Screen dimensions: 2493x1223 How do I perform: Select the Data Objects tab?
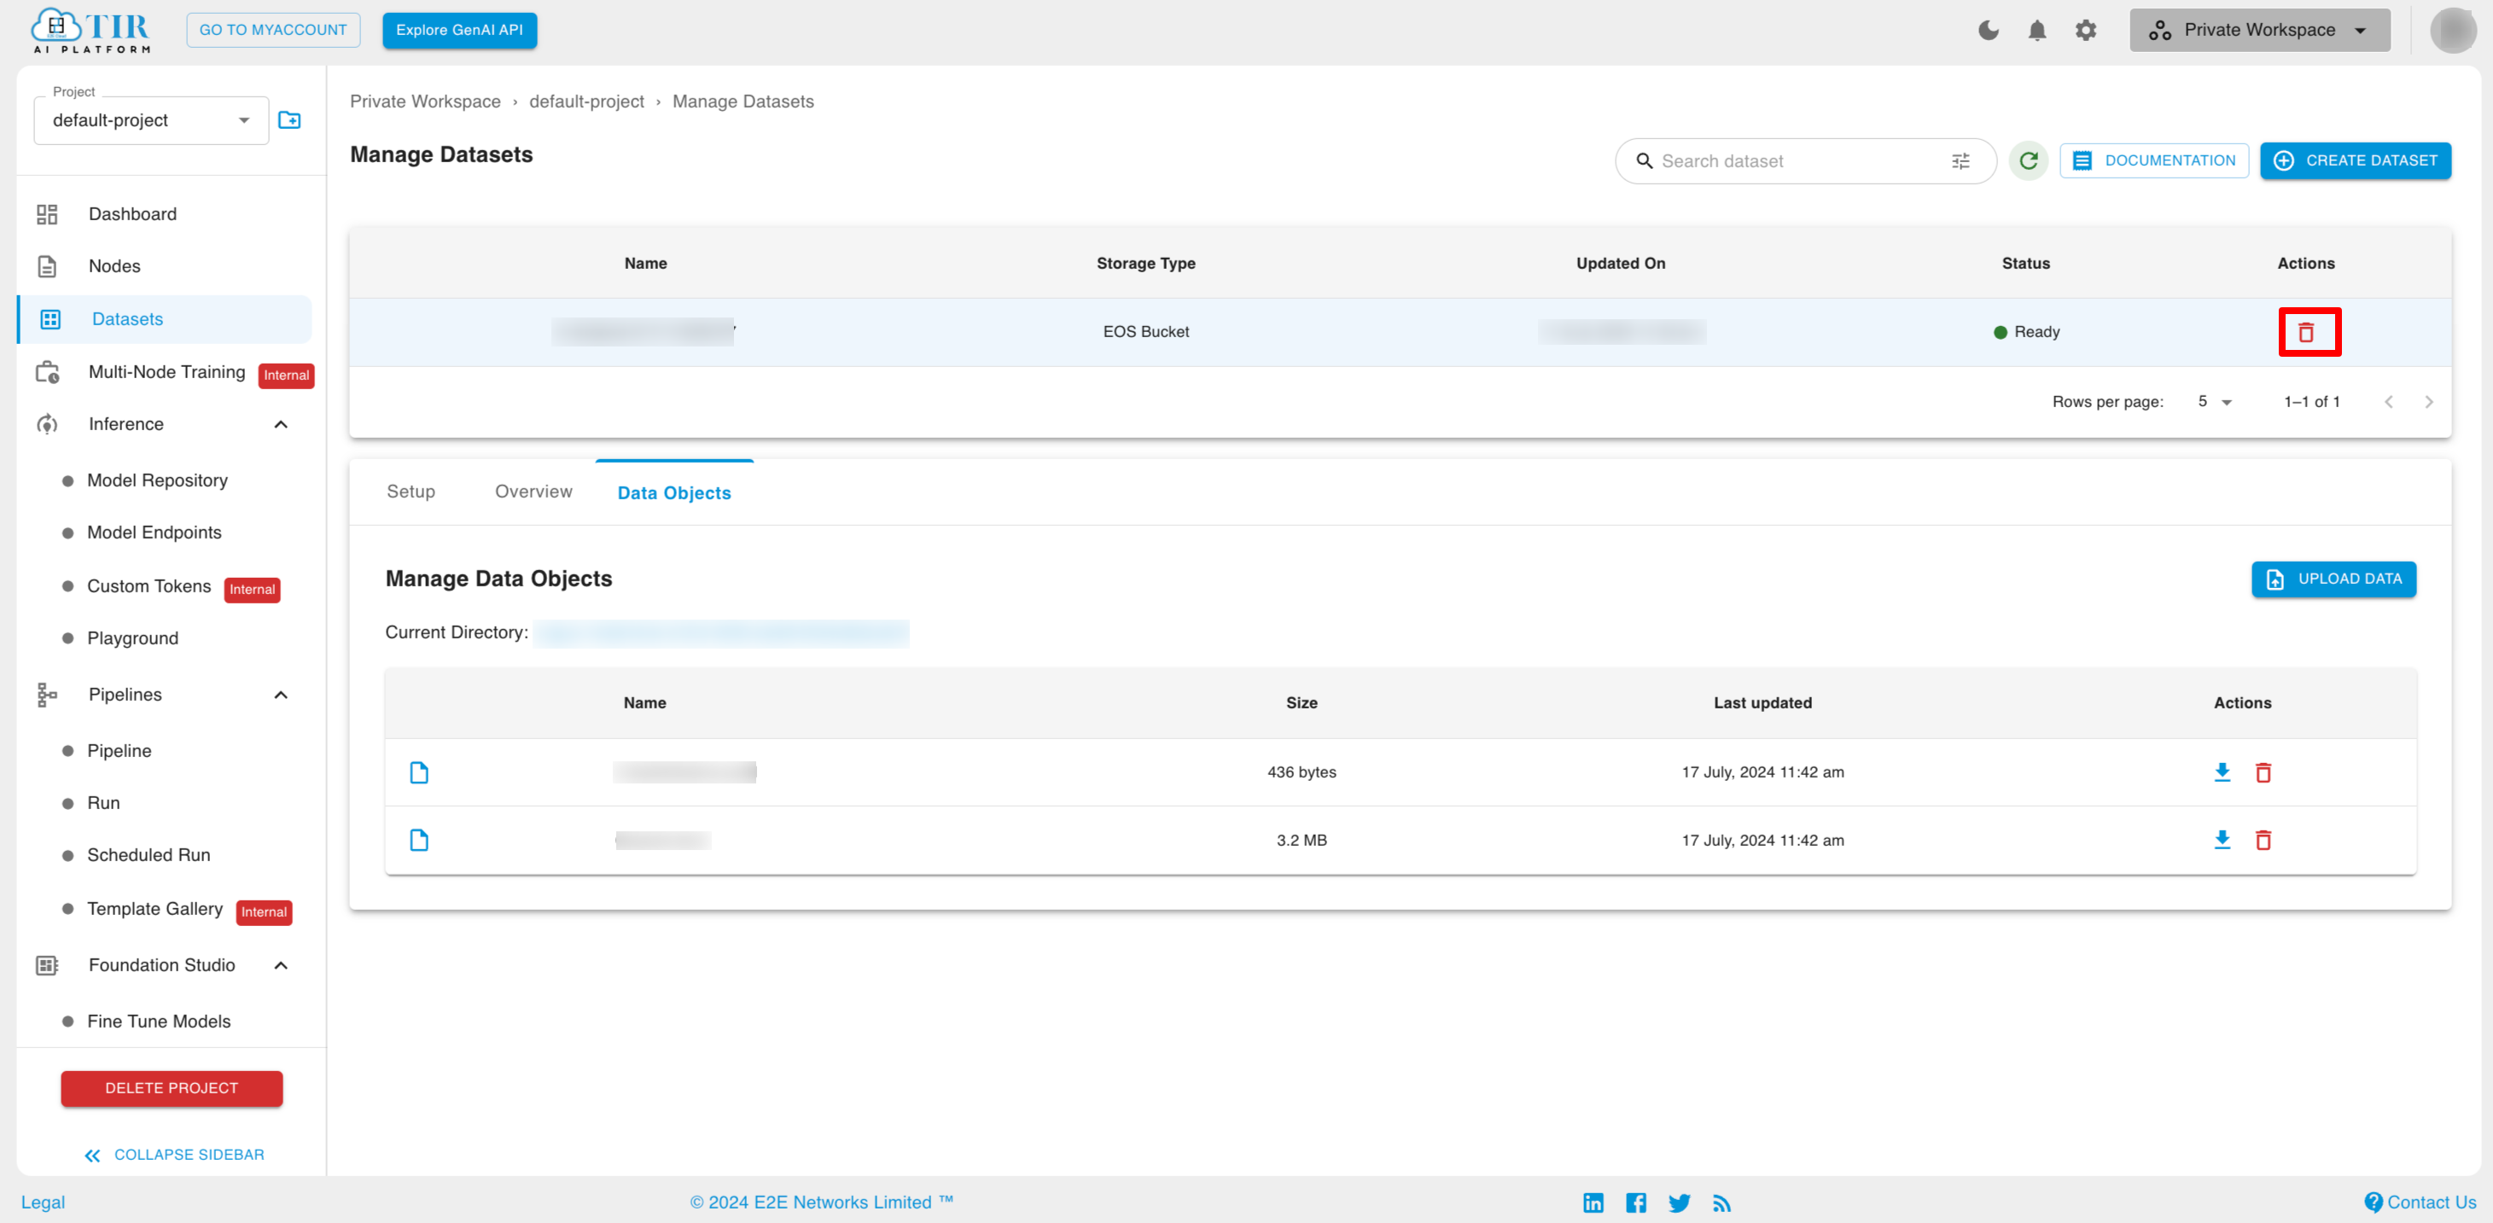coord(674,492)
